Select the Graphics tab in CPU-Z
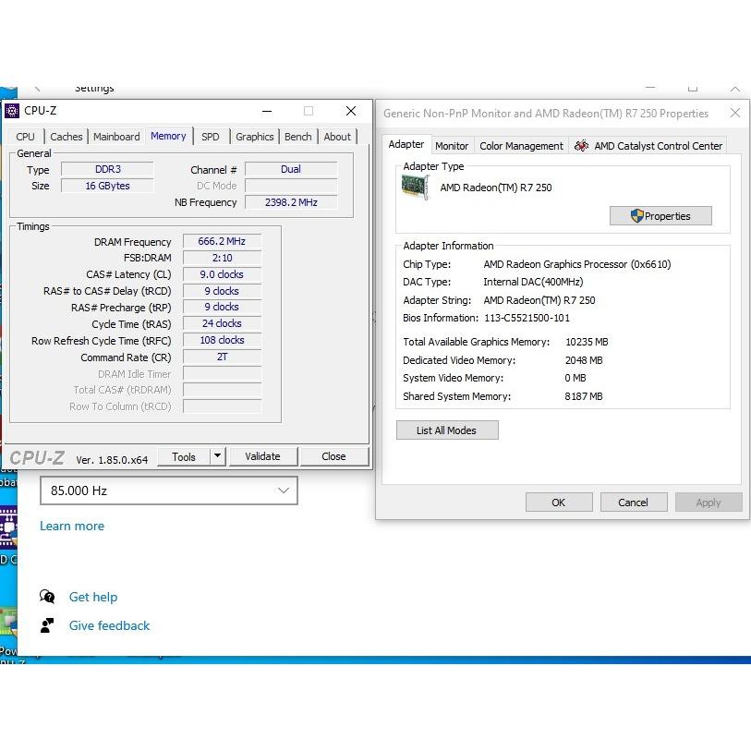 [254, 137]
